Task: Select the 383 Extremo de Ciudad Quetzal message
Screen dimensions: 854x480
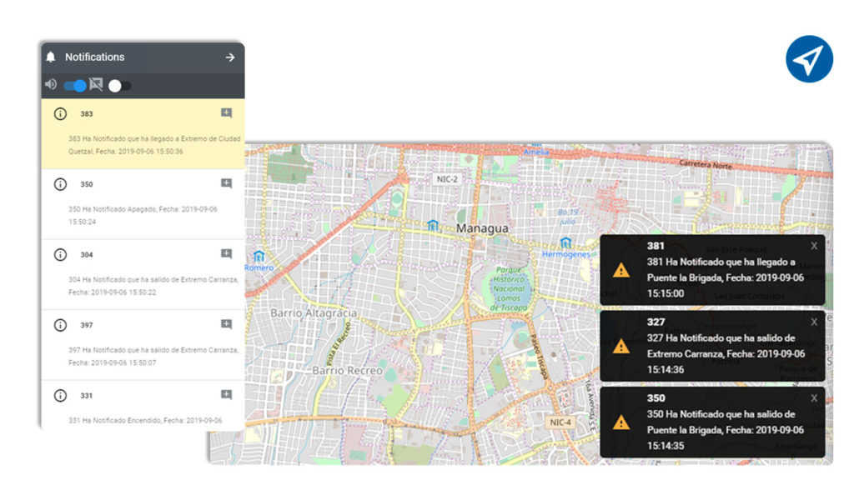Action: pyautogui.click(x=154, y=145)
